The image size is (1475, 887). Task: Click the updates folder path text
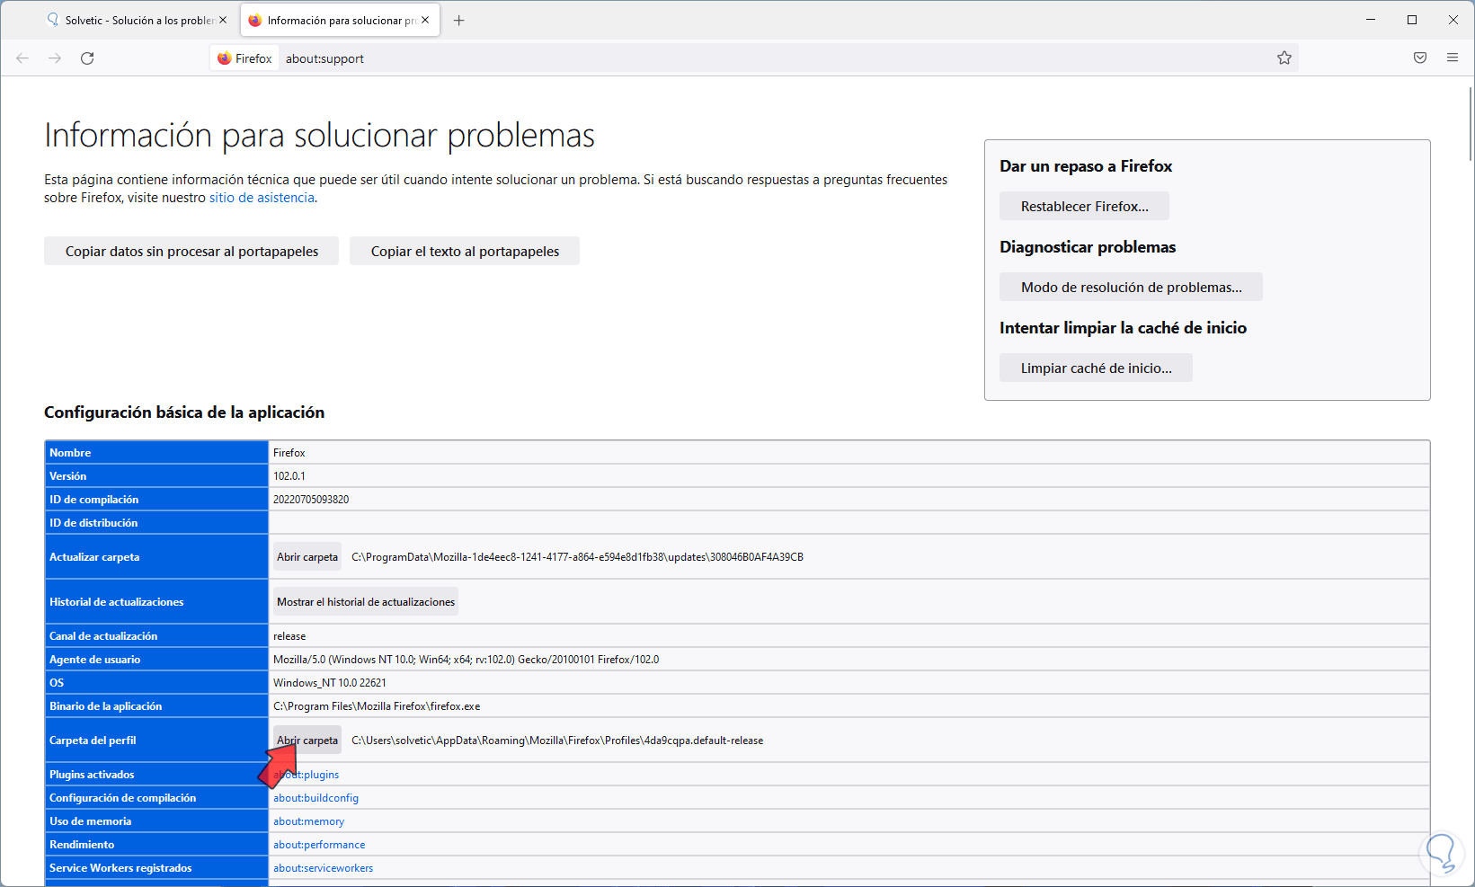[577, 557]
